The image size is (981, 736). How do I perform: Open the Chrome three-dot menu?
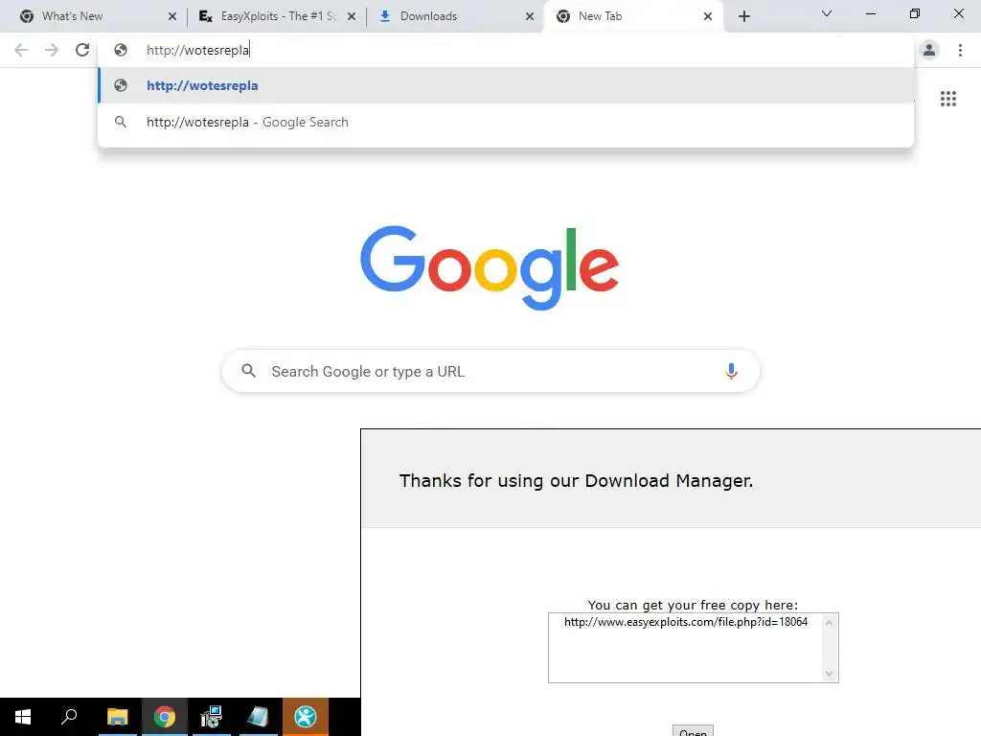(x=960, y=50)
